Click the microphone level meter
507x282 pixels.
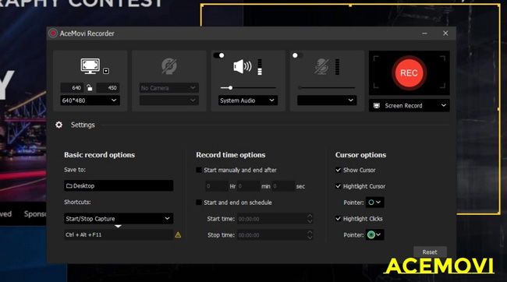click(338, 67)
